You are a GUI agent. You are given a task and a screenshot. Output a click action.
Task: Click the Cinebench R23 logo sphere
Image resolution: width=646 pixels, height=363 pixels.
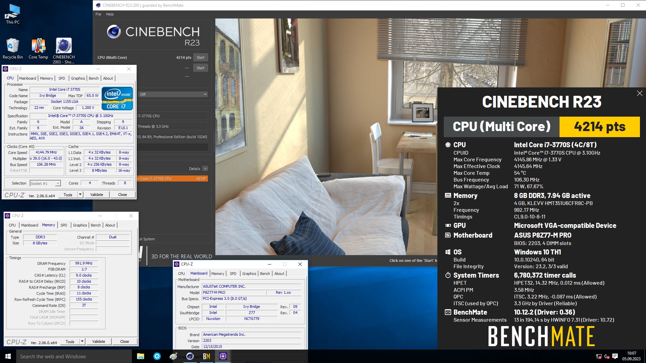pyautogui.click(x=114, y=32)
